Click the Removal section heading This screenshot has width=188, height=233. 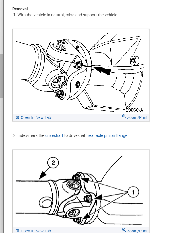[x=20, y=9]
